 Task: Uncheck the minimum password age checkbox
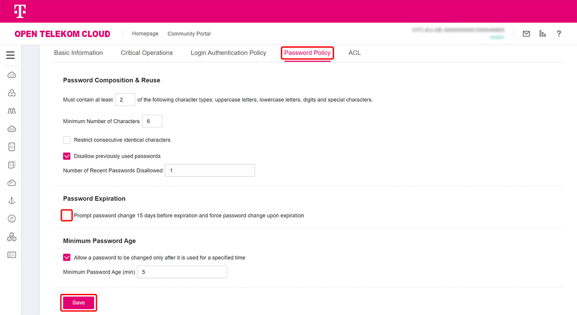(x=67, y=258)
